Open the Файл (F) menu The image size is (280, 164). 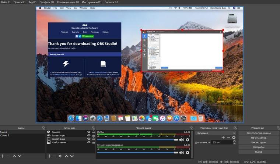(x=6, y=2)
